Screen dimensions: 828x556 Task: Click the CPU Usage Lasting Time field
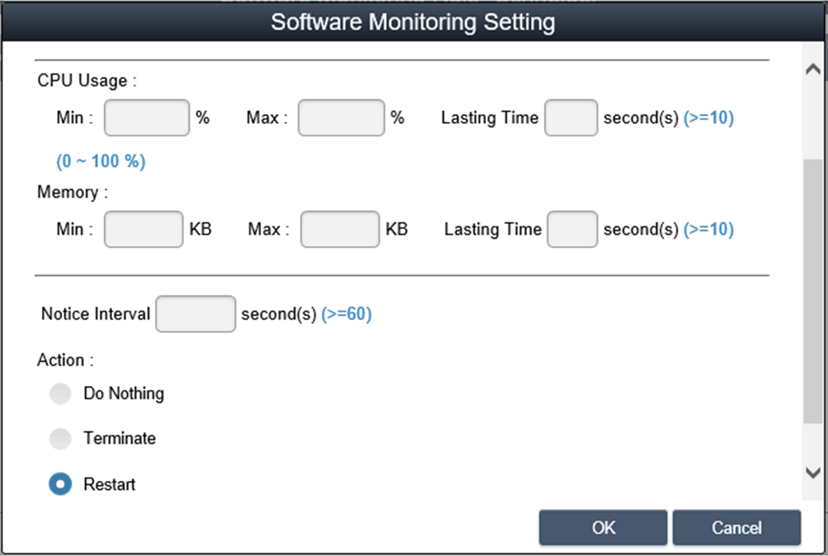571,118
